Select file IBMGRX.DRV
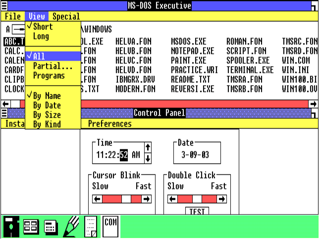The width and height of the screenshot is (319, 239). click(x=135, y=79)
